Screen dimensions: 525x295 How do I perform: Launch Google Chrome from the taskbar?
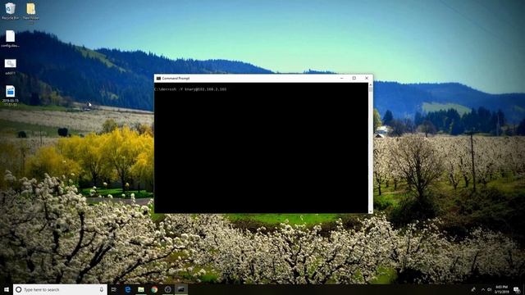click(154, 289)
